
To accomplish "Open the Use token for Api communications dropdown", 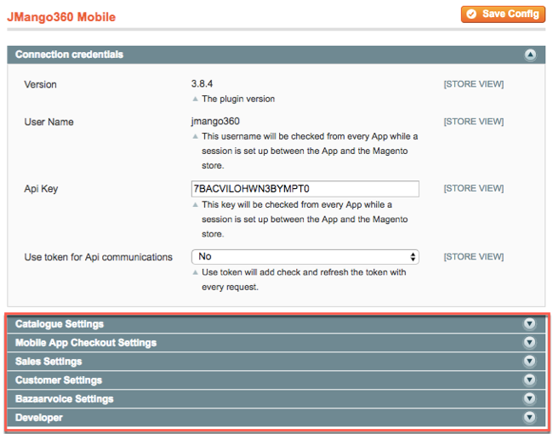I will (305, 257).
